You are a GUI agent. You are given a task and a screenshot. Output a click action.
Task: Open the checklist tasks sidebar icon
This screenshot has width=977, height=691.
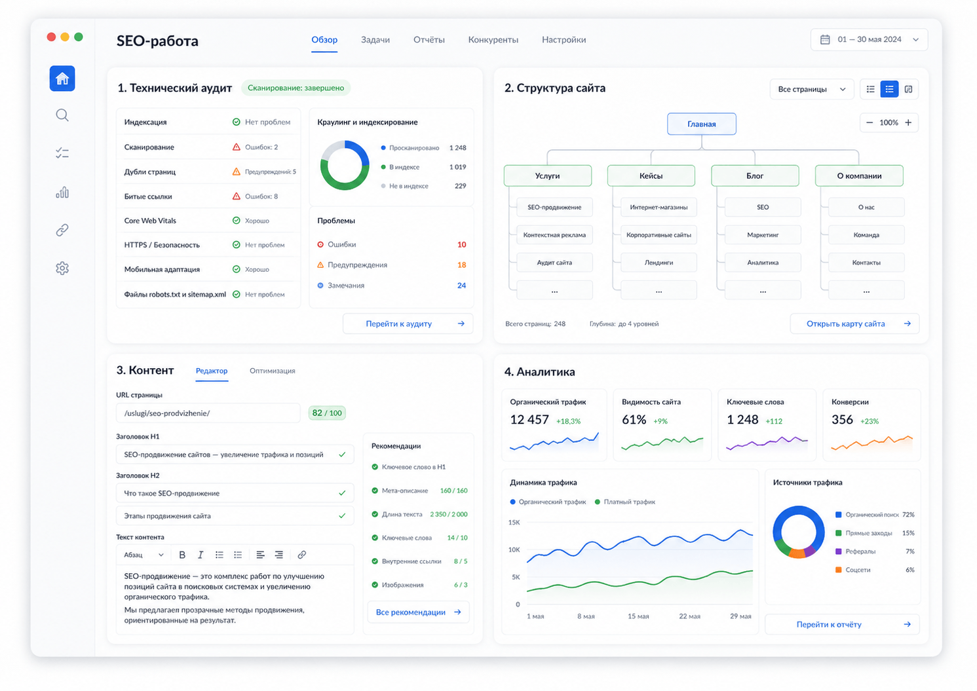[x=62, y=153]
